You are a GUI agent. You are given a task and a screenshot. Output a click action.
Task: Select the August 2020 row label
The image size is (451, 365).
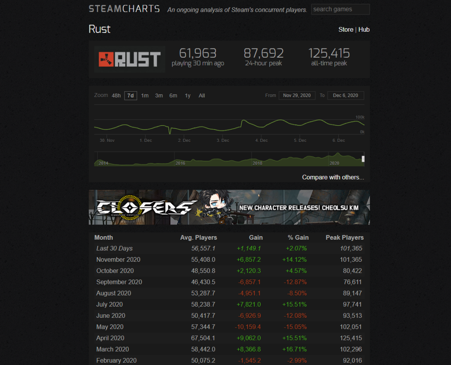click(x=114, y=293)
